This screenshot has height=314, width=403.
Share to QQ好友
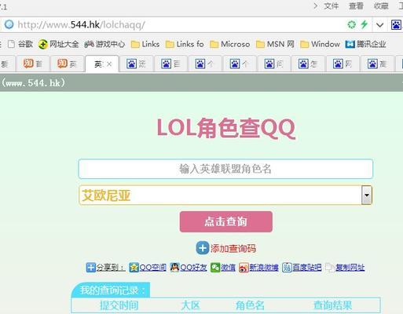[x=193, y=268]
